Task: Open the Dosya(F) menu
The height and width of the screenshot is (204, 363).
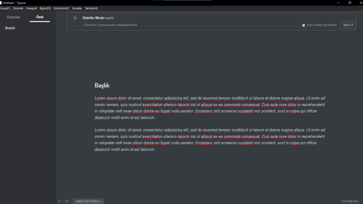Action: click(5, 8)
